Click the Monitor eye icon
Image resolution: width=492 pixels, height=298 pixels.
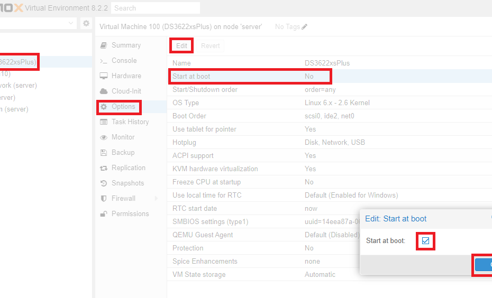click(x=104, y=137)
